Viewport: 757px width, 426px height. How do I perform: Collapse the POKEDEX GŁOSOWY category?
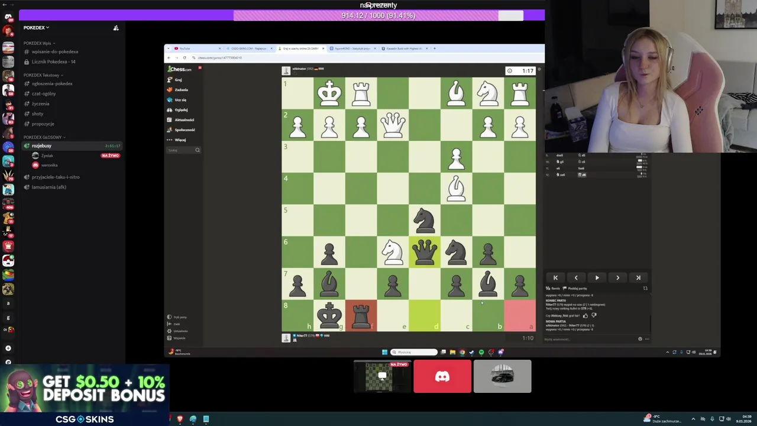44,137
